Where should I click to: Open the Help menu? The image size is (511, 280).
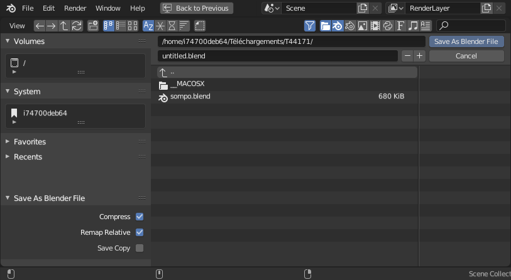tap(137, 8)
